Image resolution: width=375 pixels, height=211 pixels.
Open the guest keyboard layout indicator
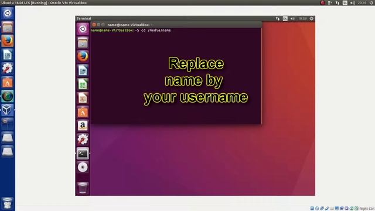pyautogui.click(x=285, y=19)
